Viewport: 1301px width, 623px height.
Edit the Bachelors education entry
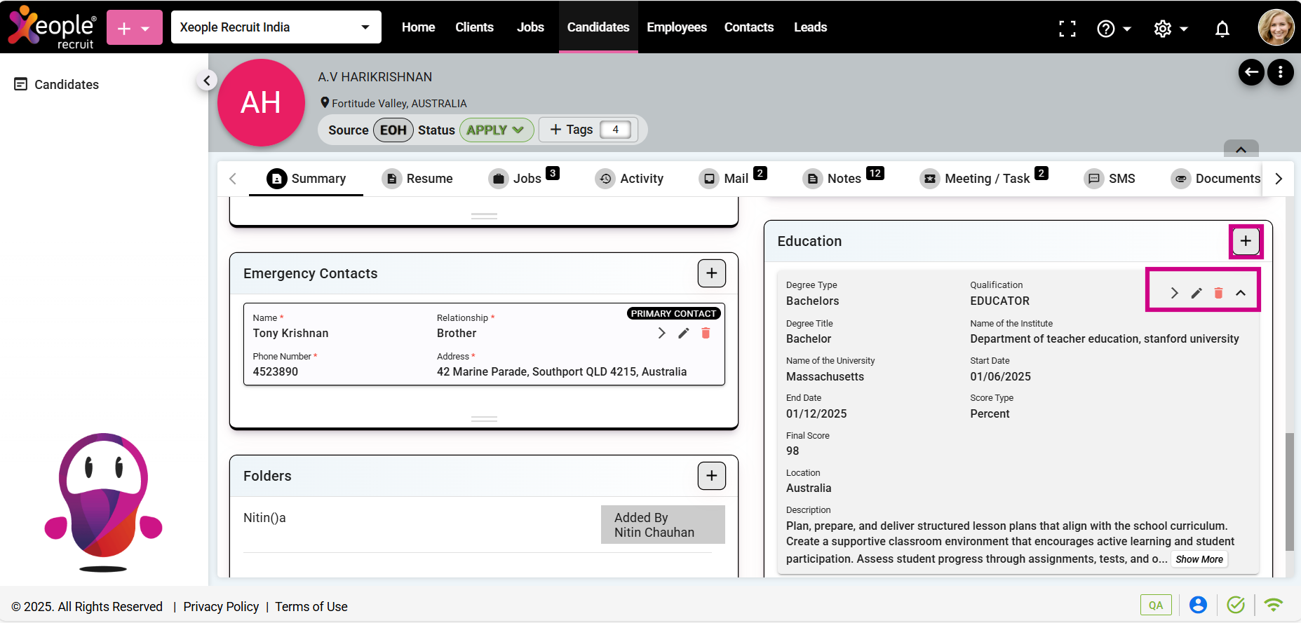1196,293
